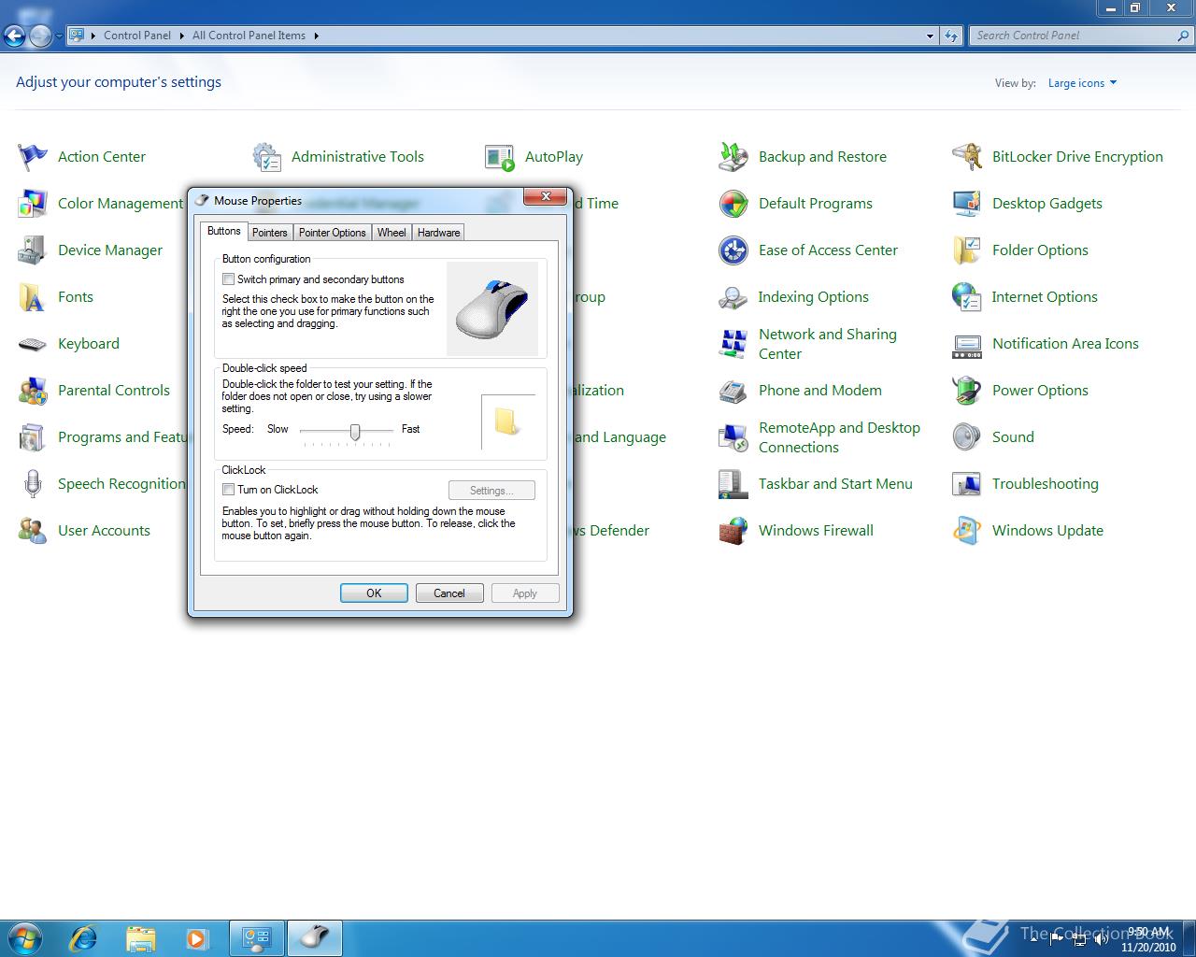
Task: Switch to the Pointers tab
Action: tap(270, 233)
